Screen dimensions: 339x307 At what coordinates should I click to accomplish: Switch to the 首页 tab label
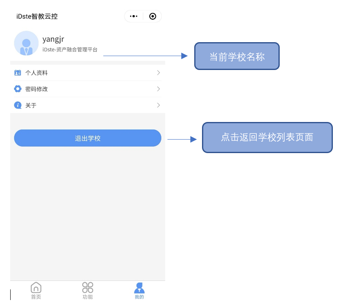point(36,297)
